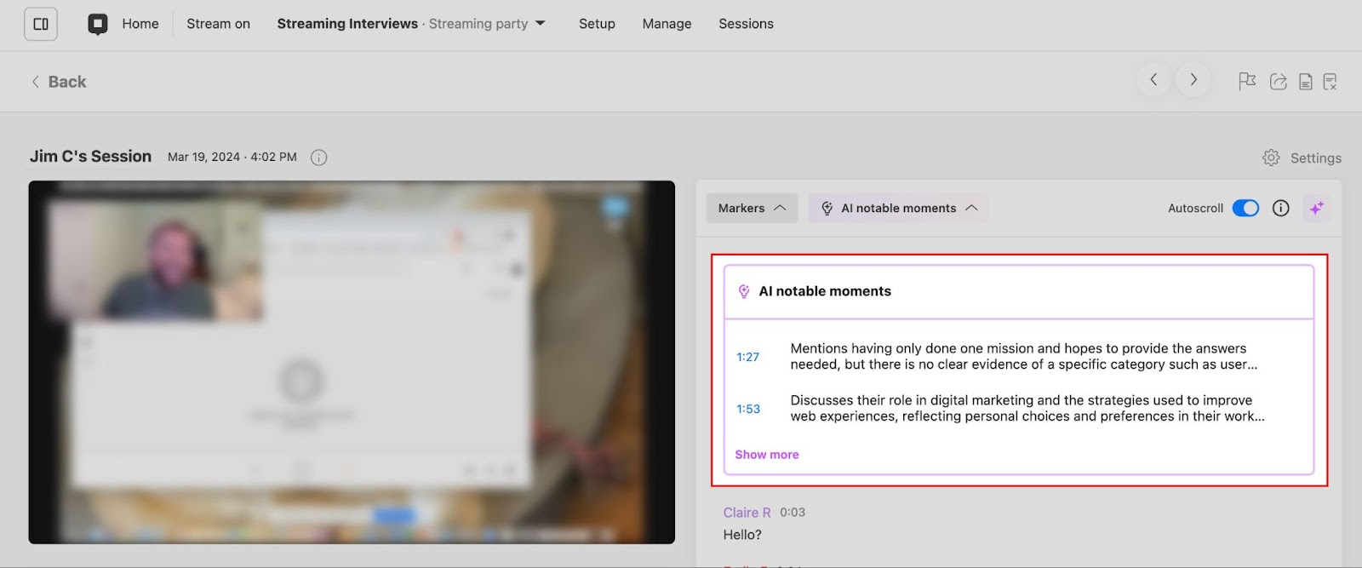Open the Setup tab

tap(597, 24)
